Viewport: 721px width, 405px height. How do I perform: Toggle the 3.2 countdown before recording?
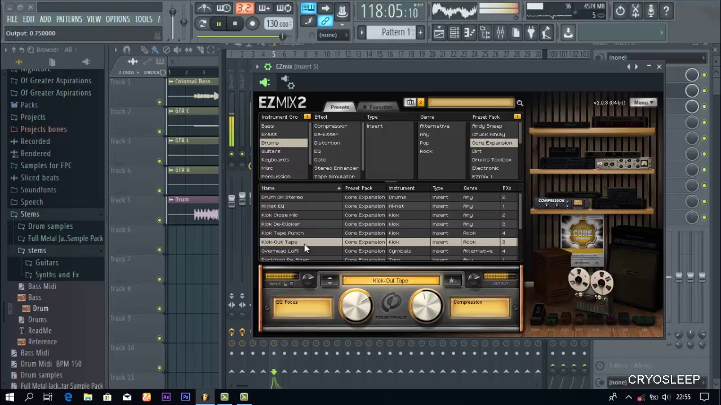(244, 8)
